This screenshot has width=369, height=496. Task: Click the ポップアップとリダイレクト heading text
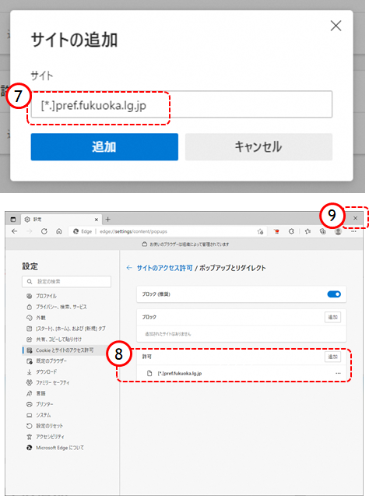(233, 268)
